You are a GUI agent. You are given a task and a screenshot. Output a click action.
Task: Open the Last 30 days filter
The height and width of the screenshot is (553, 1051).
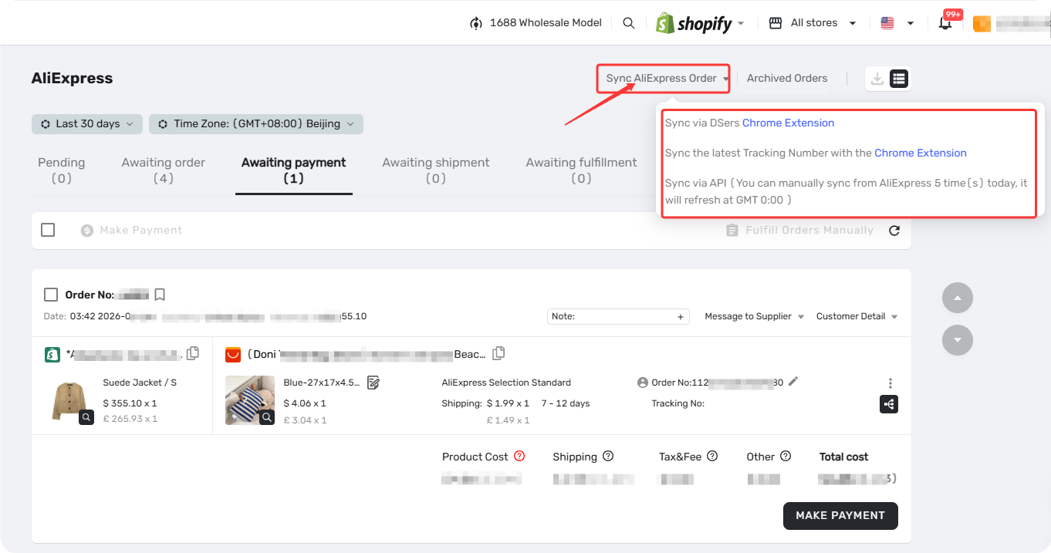click(87, 123)
